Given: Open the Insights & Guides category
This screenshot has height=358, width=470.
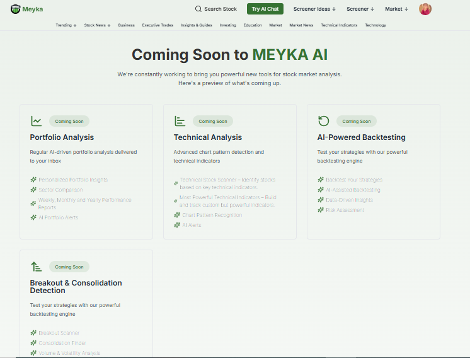Looking at the screenshot, I should tap(197, 25).
